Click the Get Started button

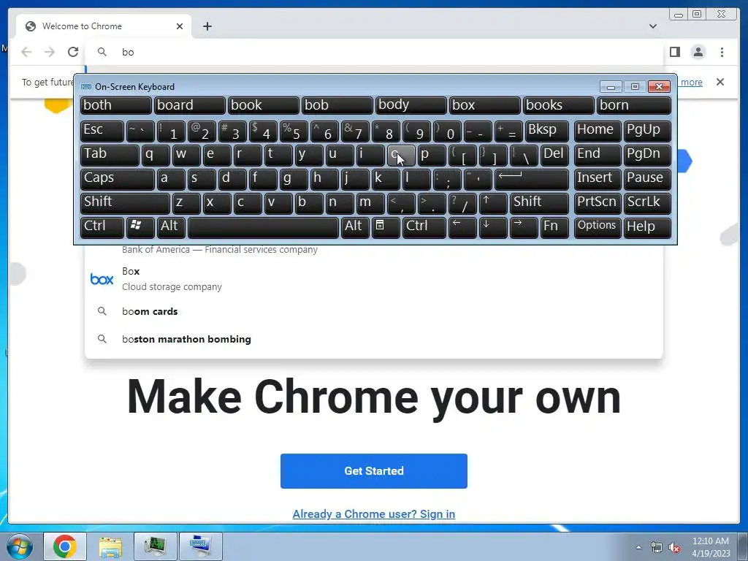373,471
